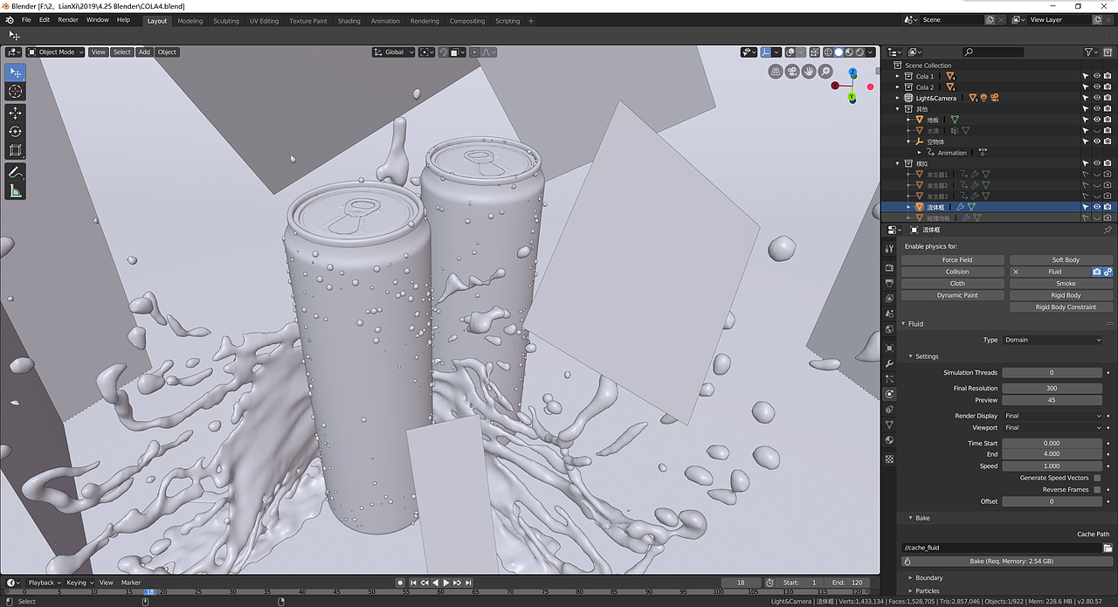Open the Render menu
Image resolution: width=1118 pixels, height=607 pixels.
click(x=67, y=19)
